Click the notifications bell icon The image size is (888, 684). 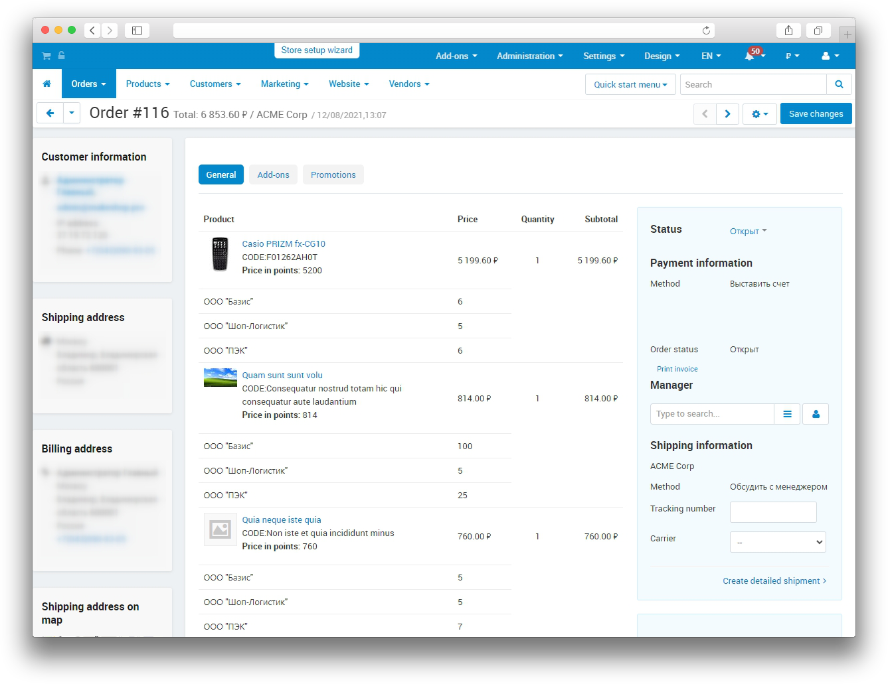(x=750, y=56)
